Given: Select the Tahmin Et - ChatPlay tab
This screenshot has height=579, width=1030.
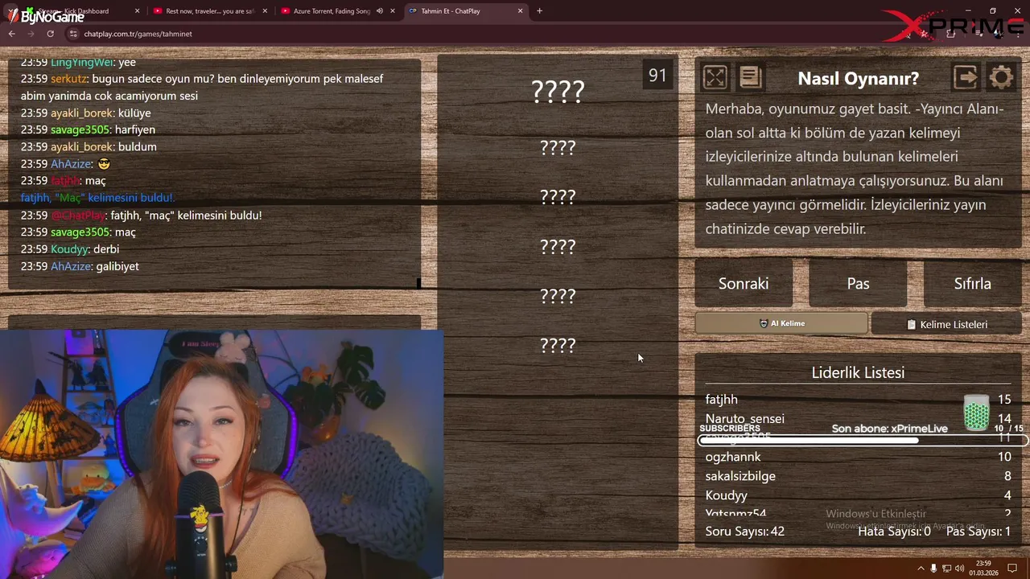Looking at the screenshot, I should tap(465, 11).
